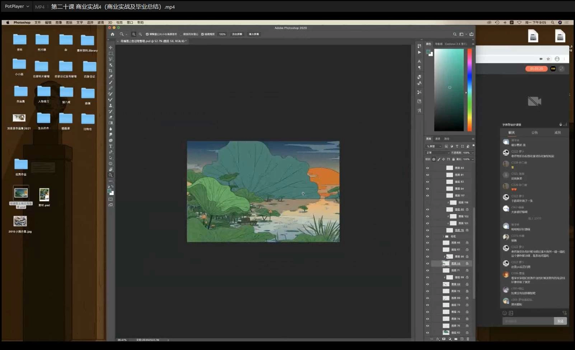Expand the 荷花 layer group
Viewport: 575px width, 350px height.
coord(443,237)
